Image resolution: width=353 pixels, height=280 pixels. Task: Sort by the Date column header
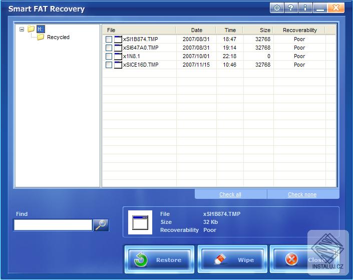(197, 30)
